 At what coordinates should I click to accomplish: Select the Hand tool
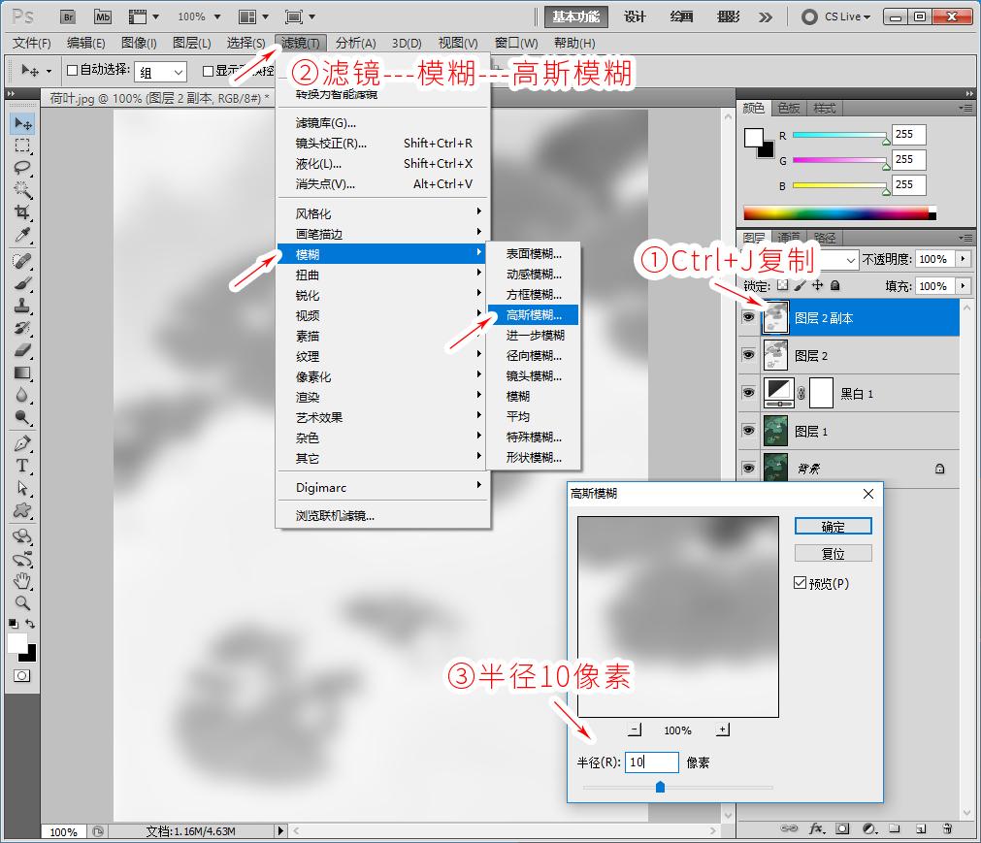pyautogui.click(x=22, y=581)
